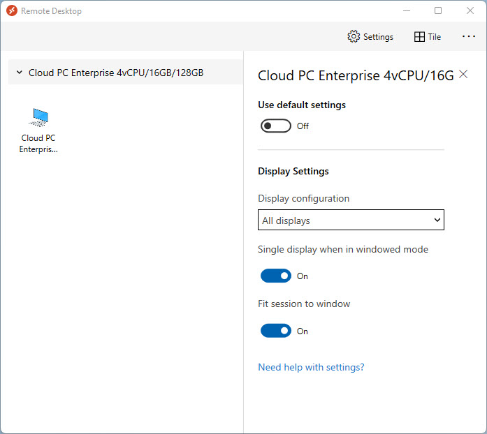Click the Cloud PC Enterpris... tile label
This screenshot has width=487, height=434.
(38, 143)
